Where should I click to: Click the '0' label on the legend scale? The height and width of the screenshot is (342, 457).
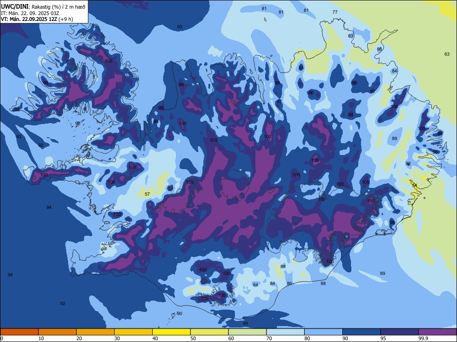[x=2, y=338]
